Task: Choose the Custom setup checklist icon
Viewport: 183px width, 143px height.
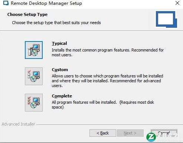Action: point(34,76)
